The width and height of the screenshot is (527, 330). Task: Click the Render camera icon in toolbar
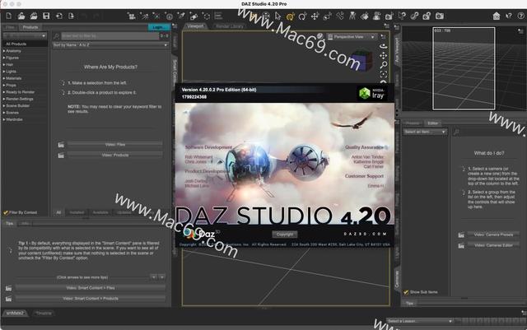coord(439,16)
